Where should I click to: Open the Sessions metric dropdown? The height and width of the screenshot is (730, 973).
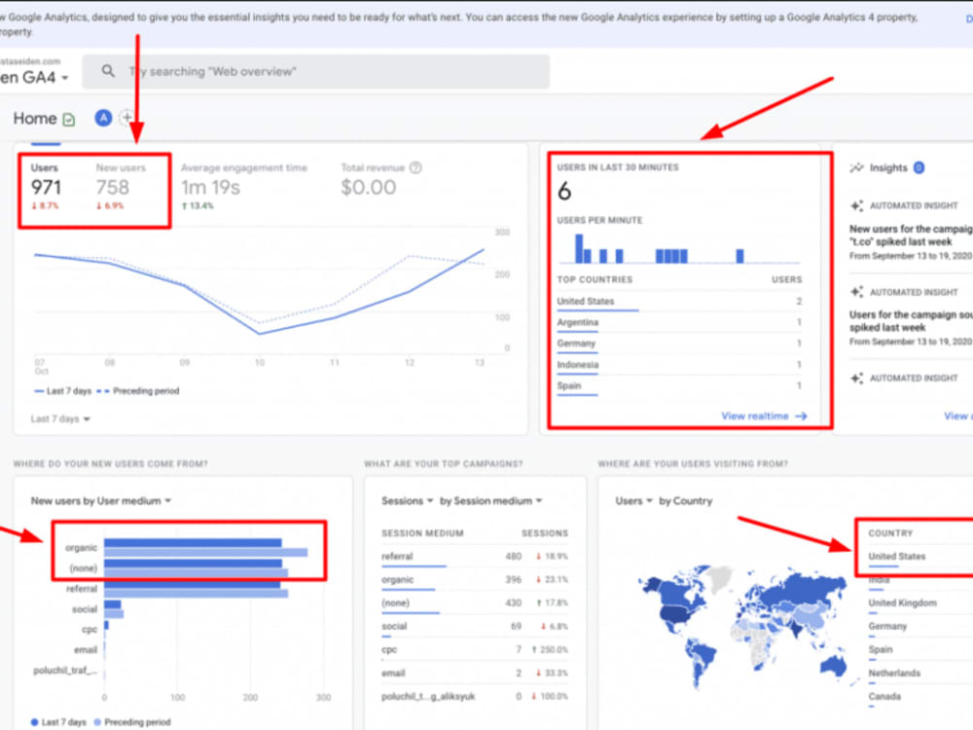407,501
